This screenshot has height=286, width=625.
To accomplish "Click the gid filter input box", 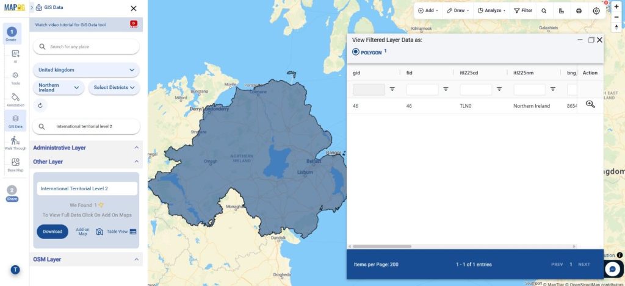I will (x=369, y=89).
